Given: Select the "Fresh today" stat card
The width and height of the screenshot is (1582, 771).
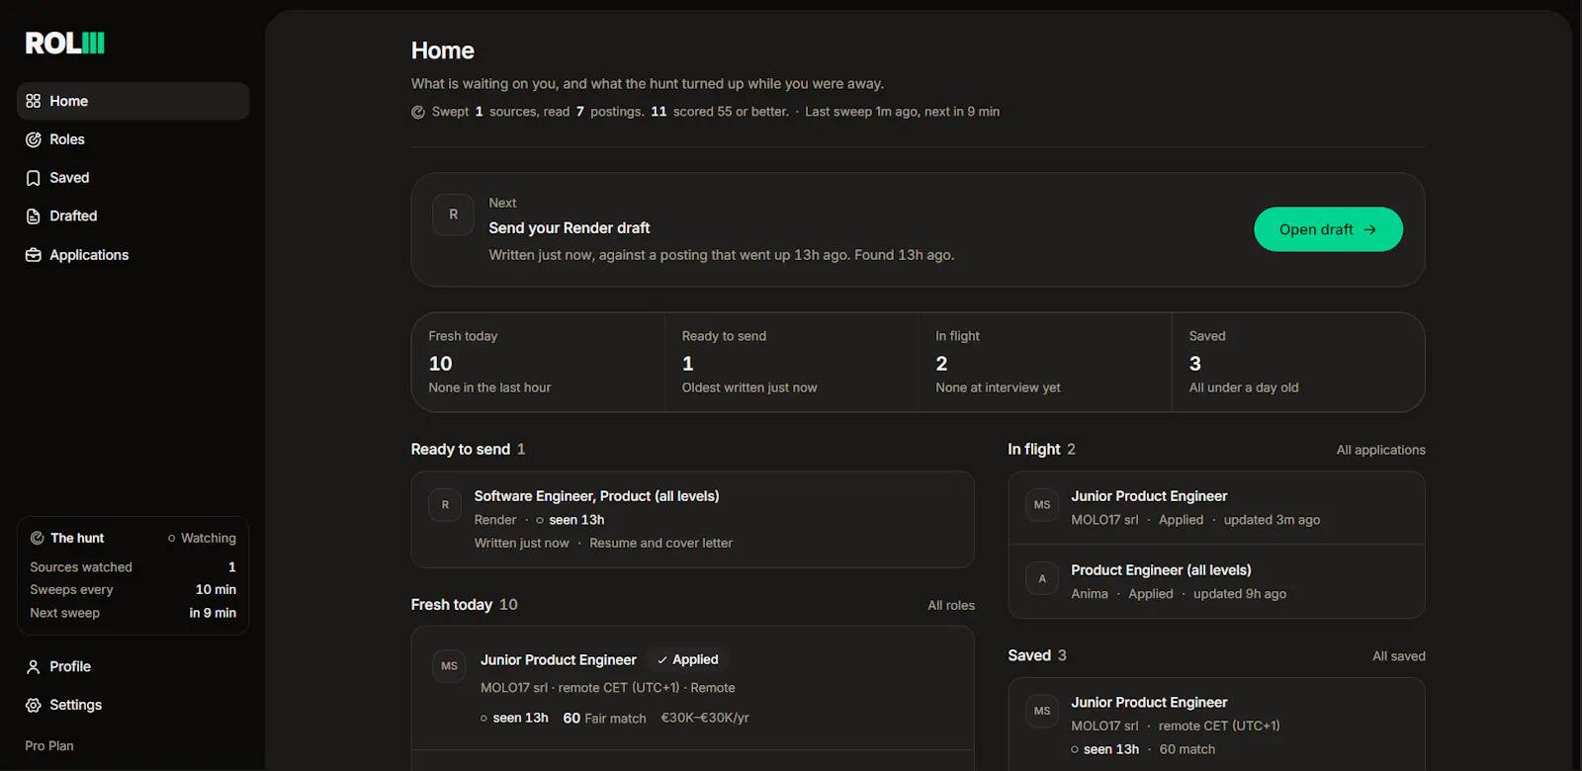Looking at the screenshot, I should [x=538, y=362].
